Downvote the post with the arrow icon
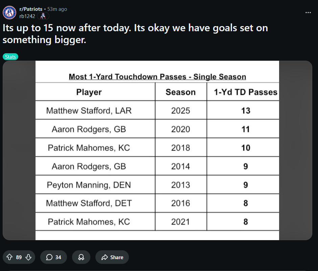This screenshot has height=271, width=318. click(x=28, y=257)
